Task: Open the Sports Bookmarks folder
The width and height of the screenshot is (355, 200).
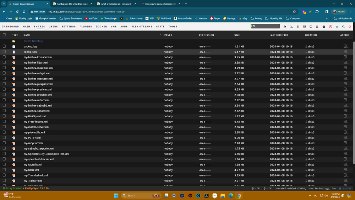Action: 71,18
